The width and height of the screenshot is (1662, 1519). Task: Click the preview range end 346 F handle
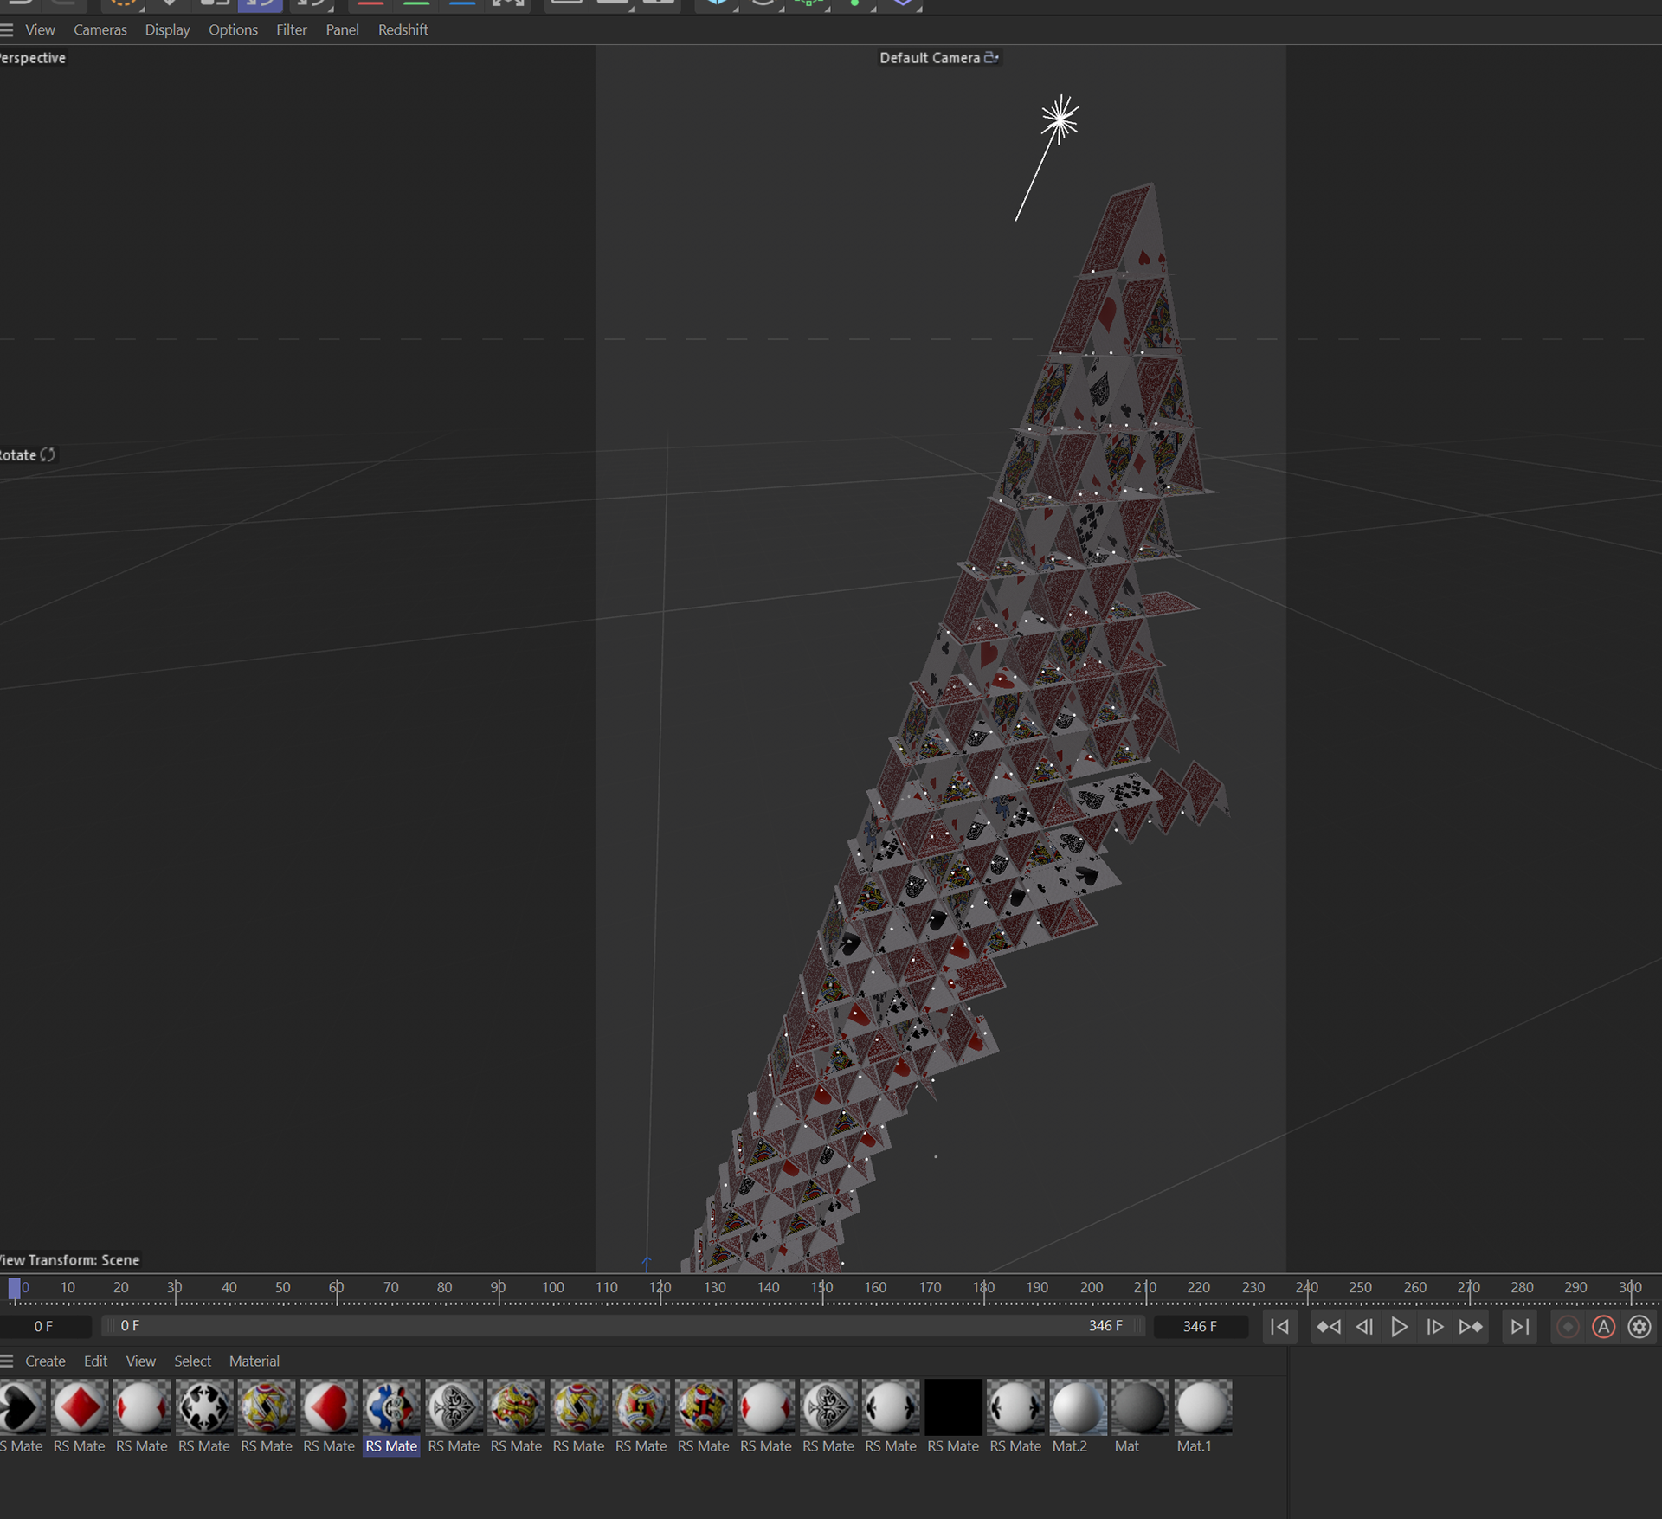pos(1106,1326)
